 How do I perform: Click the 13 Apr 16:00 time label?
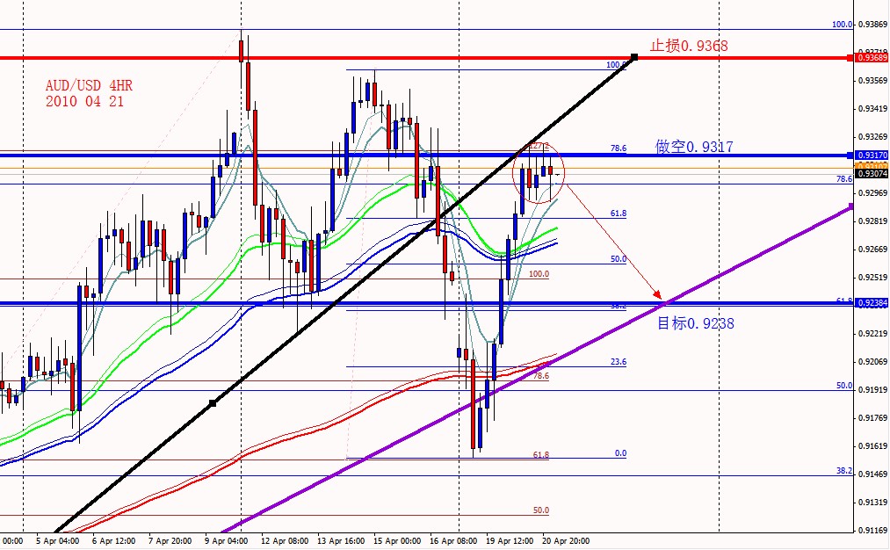coord(341,541)
